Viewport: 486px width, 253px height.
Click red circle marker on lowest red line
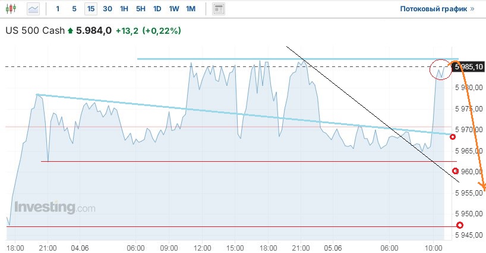tap(459, 225)
